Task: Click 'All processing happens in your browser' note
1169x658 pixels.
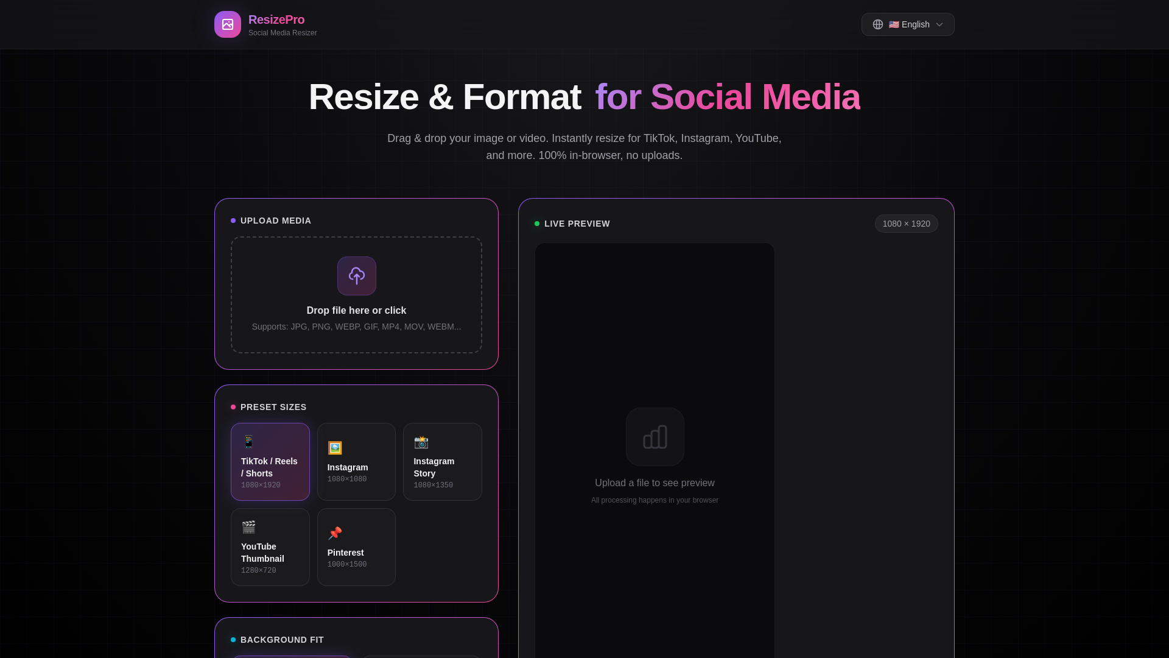Action: point(655,500)
